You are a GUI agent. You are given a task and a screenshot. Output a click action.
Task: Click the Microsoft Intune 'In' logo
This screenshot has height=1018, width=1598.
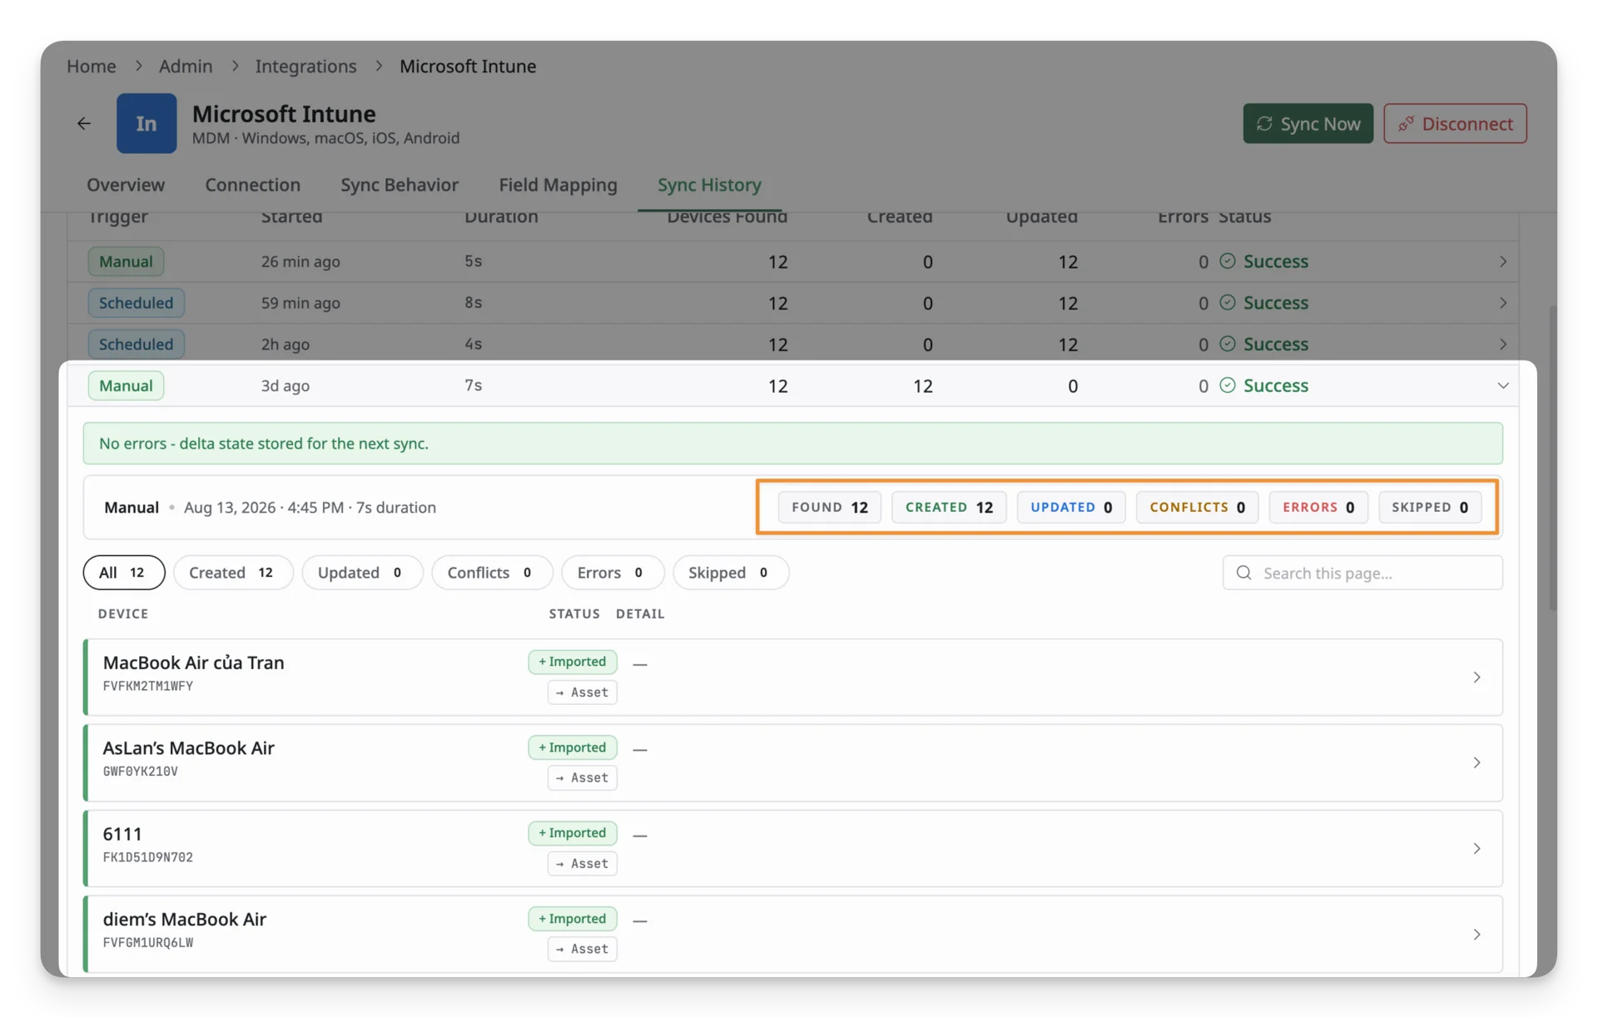[146, 123]
